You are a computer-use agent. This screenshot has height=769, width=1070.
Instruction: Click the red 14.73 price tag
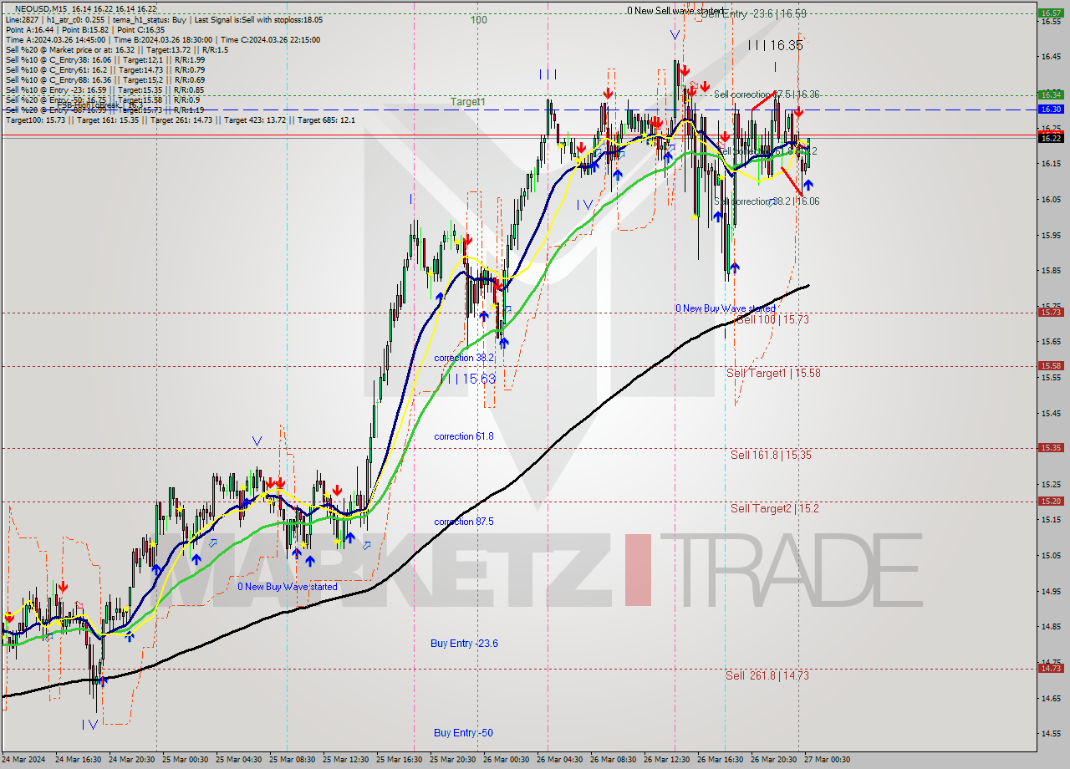1050,669
